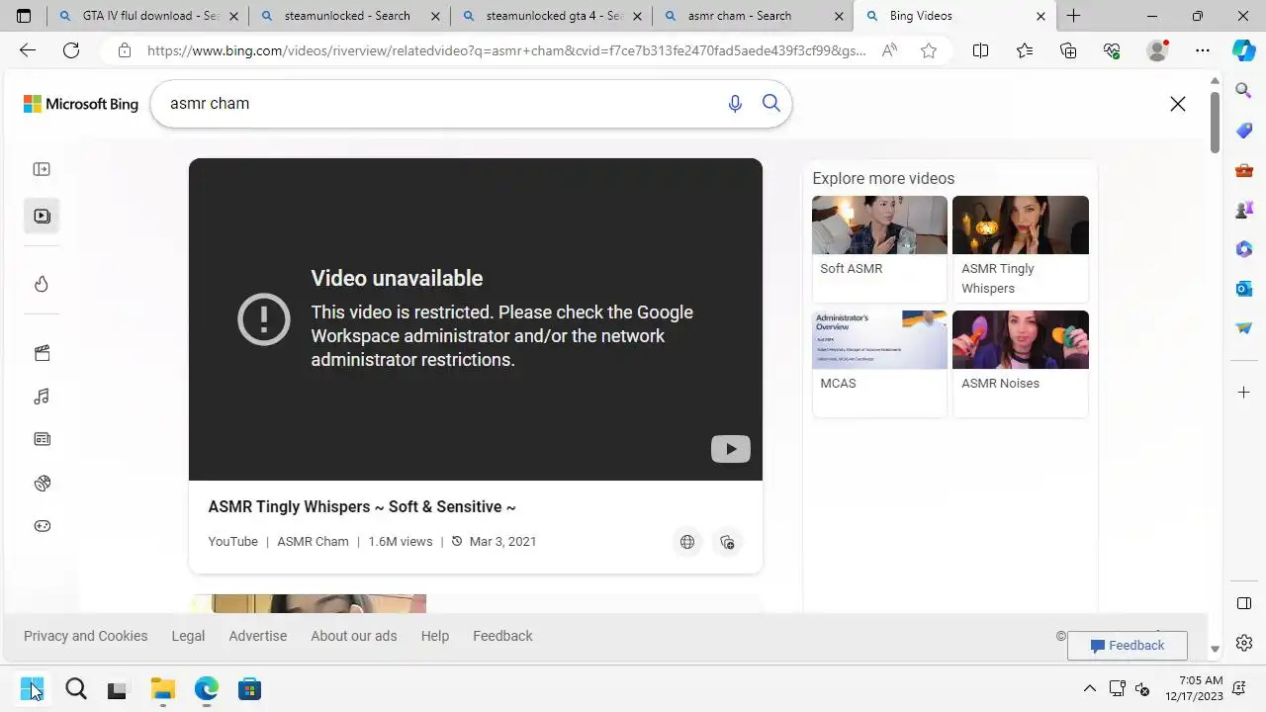Open Outlook in Edge sidebar
This screenshot has width=1266, height=712.
(x=1244, y=289)
